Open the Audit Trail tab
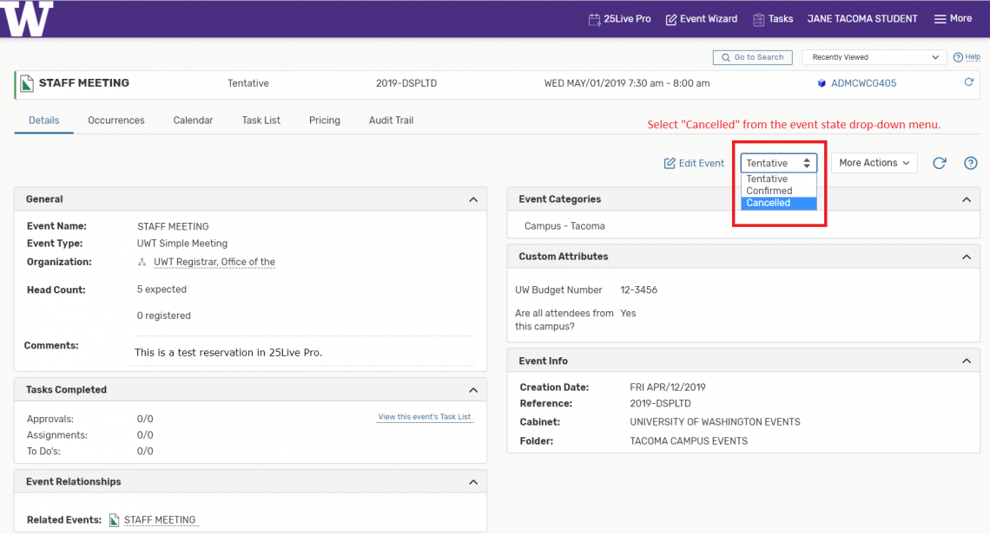This screenshot has width=990, height=534. point(391,120)
